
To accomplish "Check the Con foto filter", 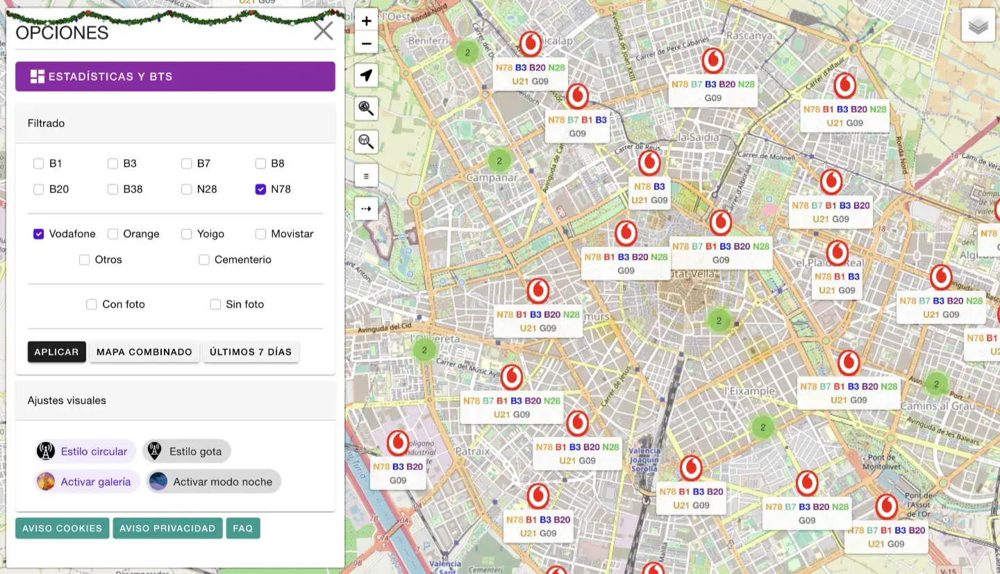I will (91, 304).
